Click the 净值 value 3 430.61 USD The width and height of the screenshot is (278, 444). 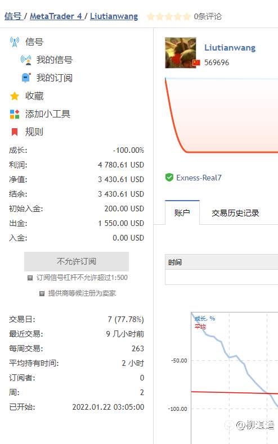121,179
